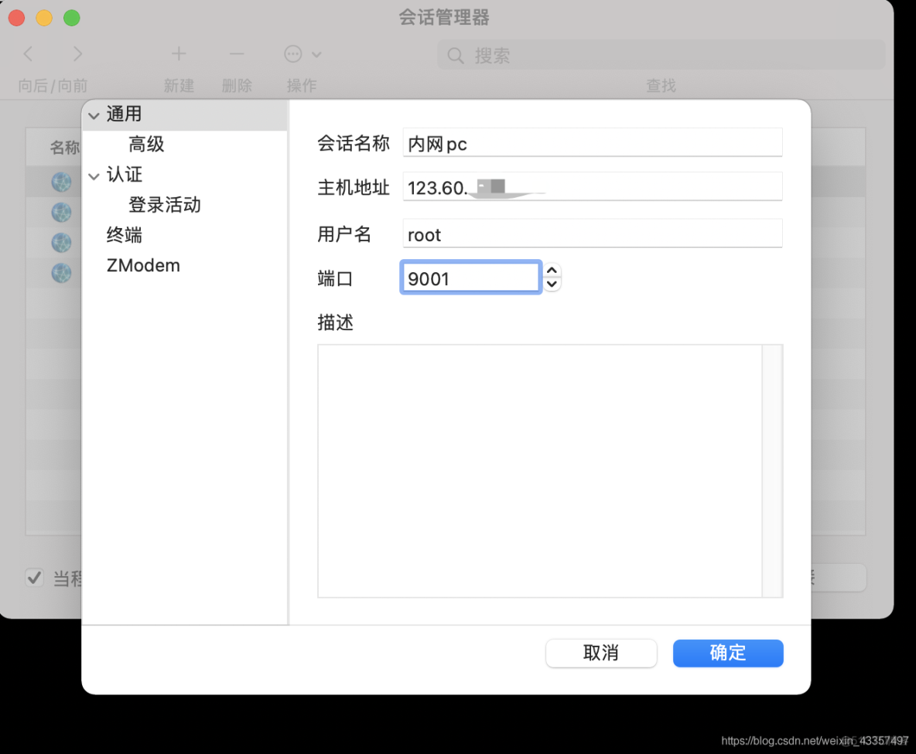
Task: Open the 终端 settings page
Action: click(124, 235)
